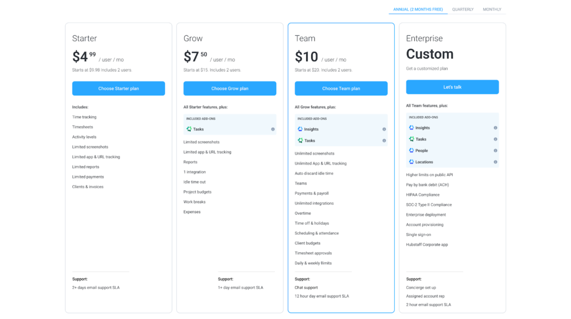Screen dimensions: 571x319
Task: Open info tooltip for Insights in Enterprise plan
Action: [x=495, y=128]
